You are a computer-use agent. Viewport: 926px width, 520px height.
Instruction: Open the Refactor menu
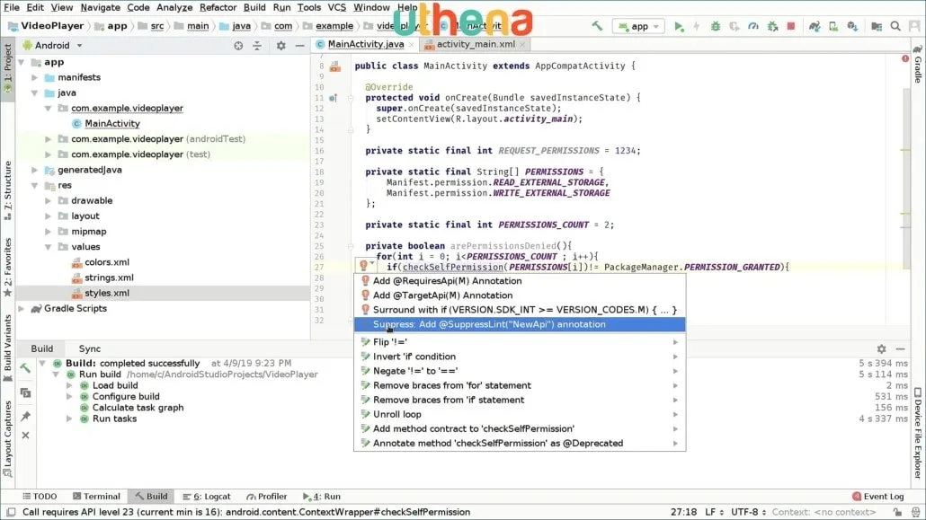click(218, 8)
